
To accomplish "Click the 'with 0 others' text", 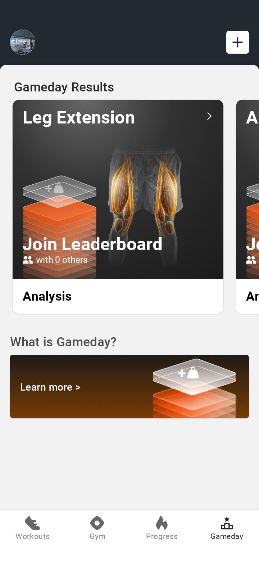I will tap(62, 260).
